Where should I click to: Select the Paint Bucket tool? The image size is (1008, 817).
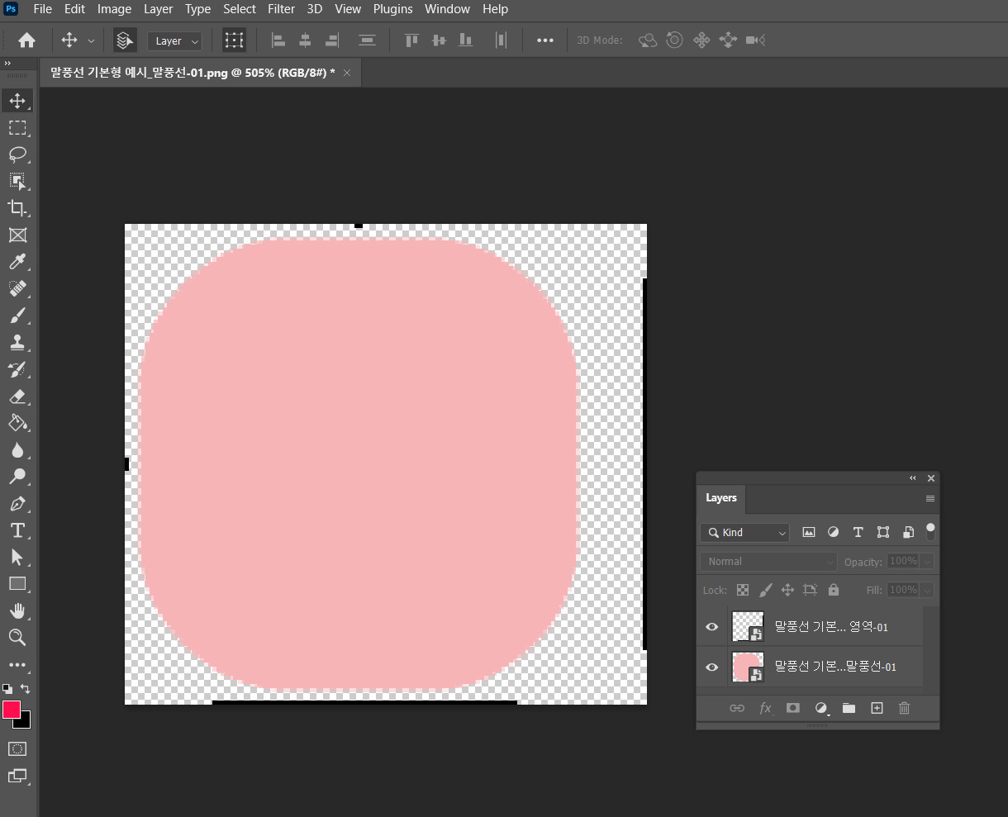coord(17,423)
